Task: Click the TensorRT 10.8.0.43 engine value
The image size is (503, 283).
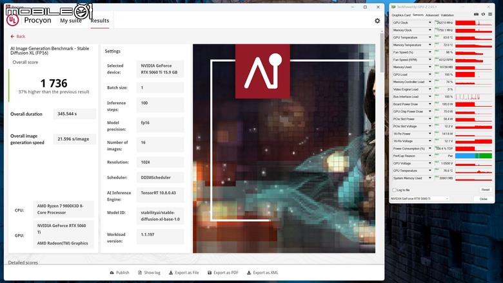Action: [160, 195]
